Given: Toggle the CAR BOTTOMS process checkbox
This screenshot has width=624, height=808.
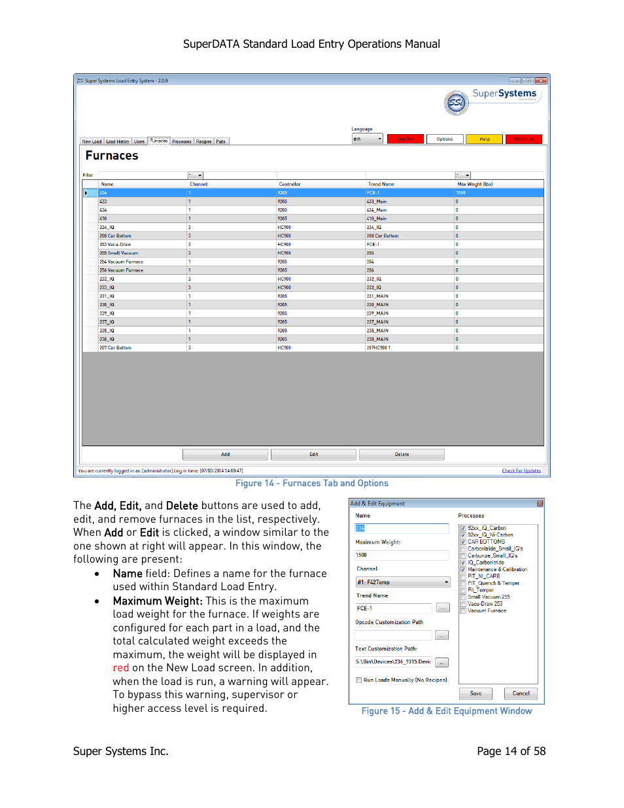Looking at the screenshot, I should point(463,542).
